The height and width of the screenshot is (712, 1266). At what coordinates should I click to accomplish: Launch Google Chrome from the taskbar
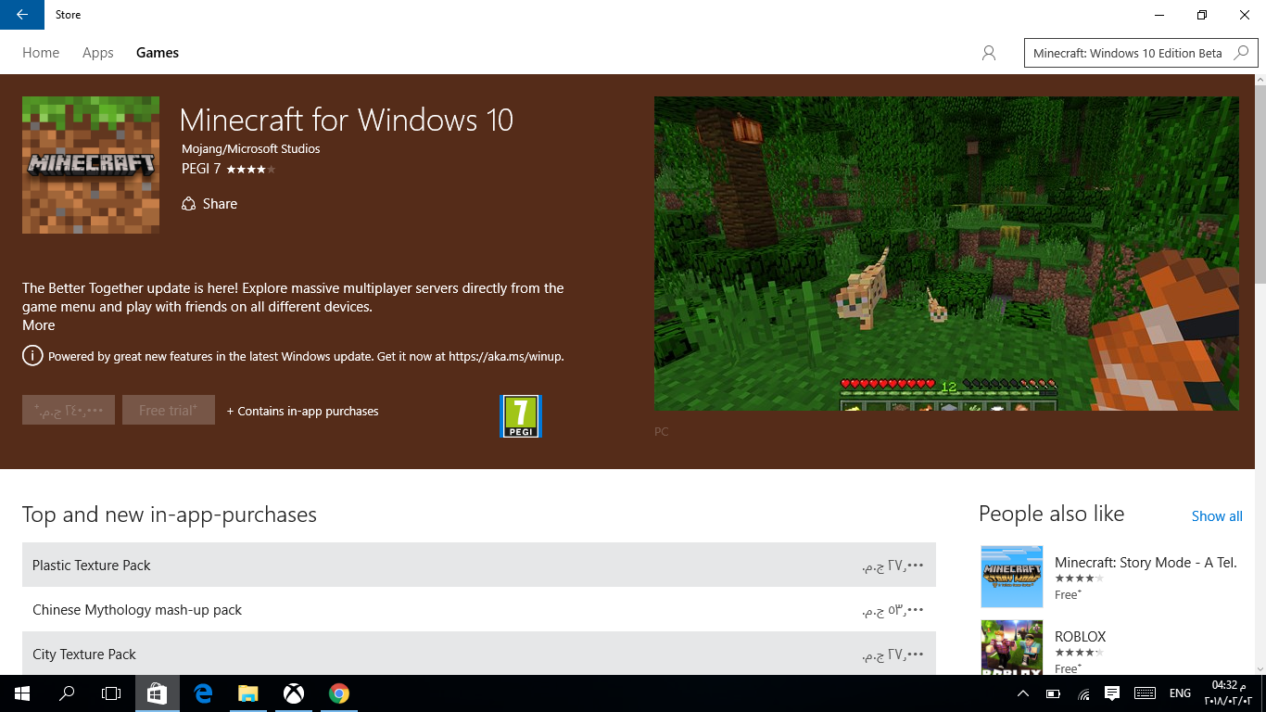point(339,693)
